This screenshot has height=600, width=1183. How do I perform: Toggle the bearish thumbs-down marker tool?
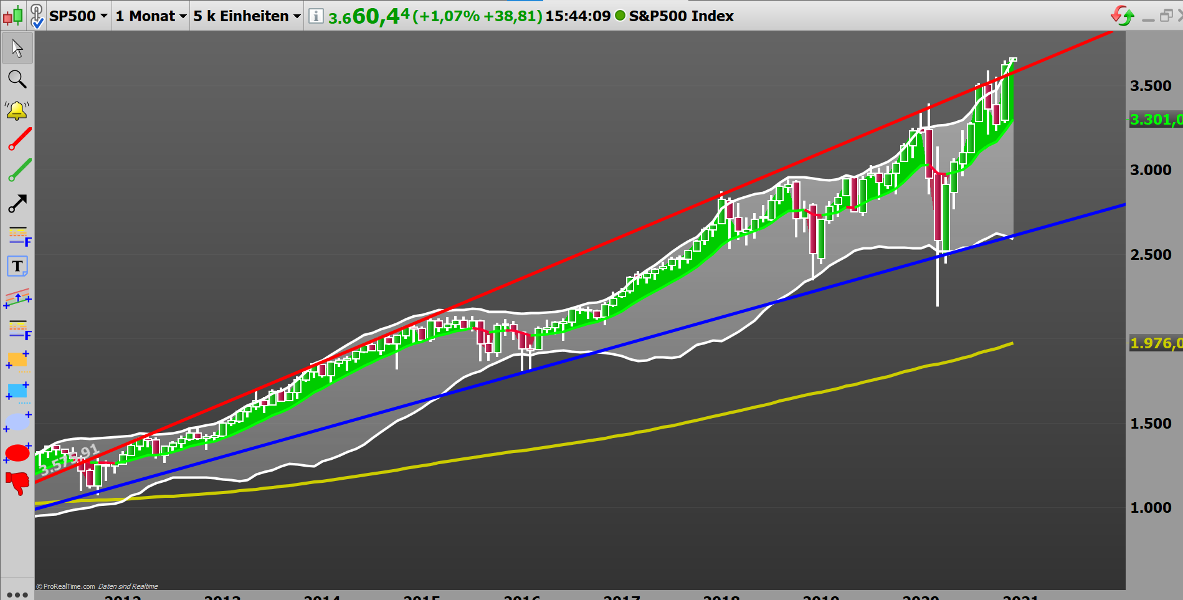(x=17, y=483)
